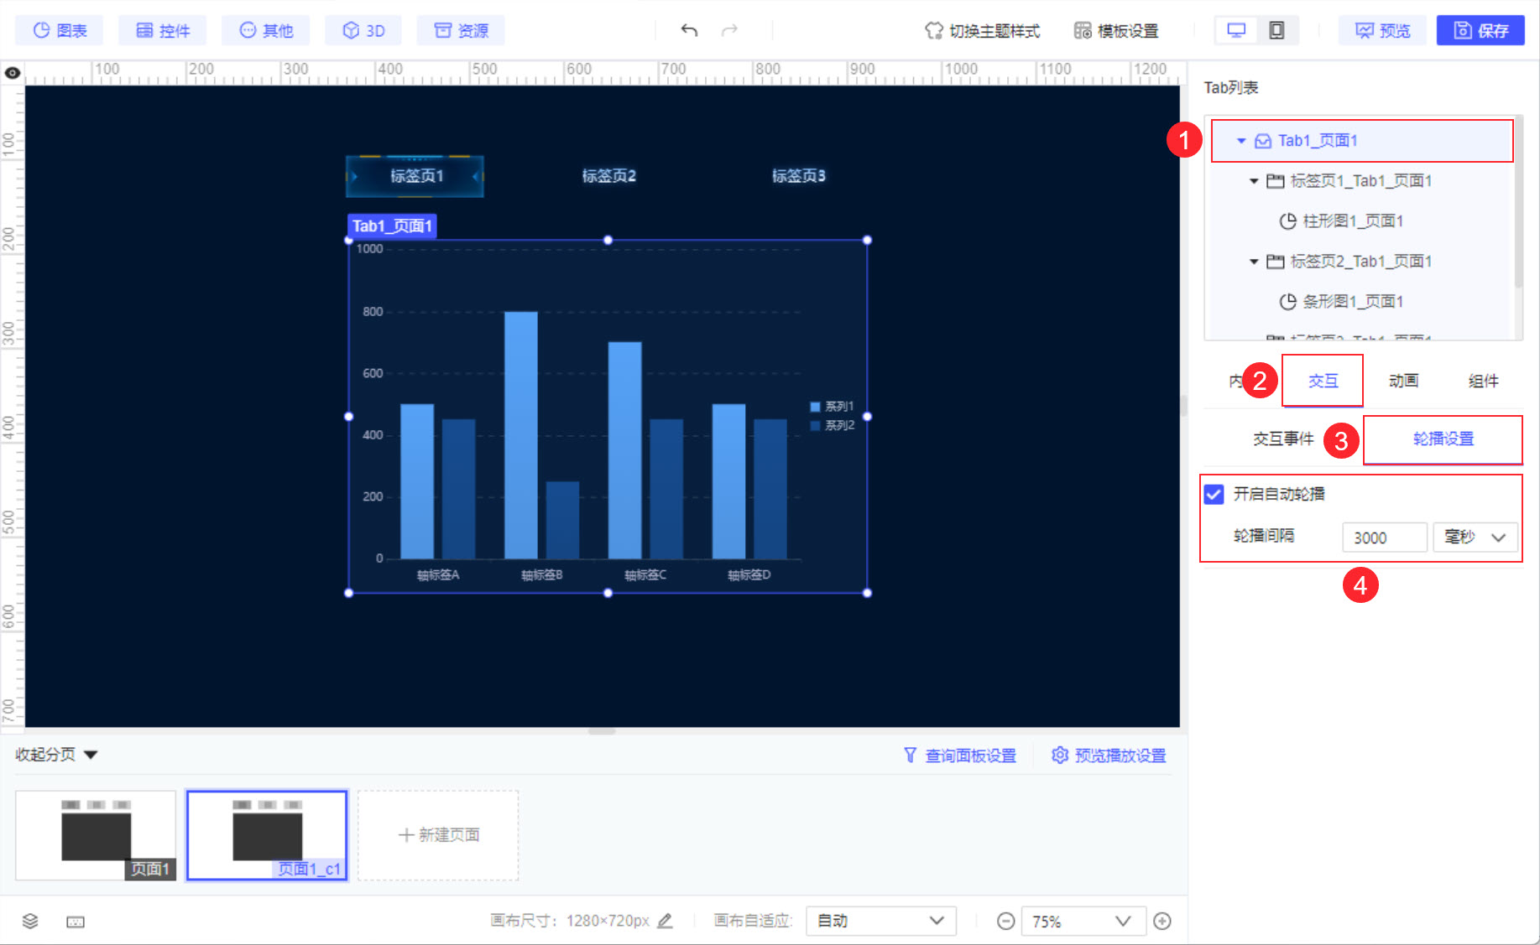
Task: Open the 画布自适应 自动 dropdown
Action: (881, 921)
